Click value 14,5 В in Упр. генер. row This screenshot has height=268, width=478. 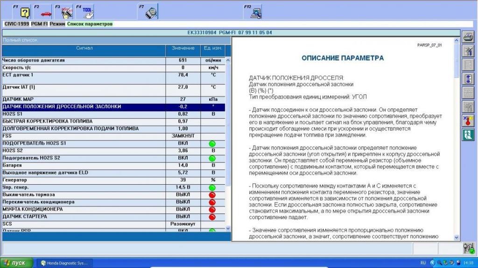183,188
